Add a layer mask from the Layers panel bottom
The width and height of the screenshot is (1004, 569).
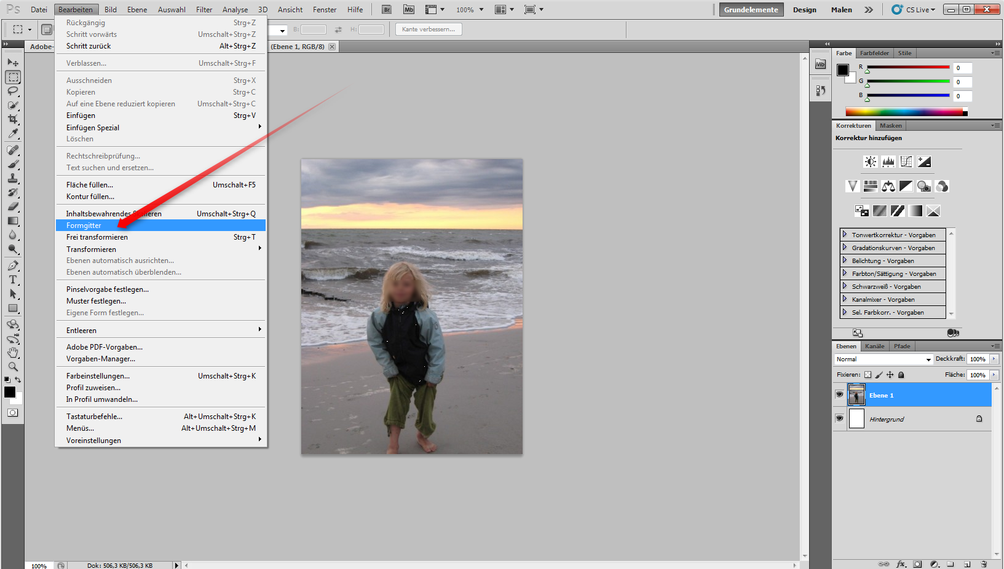tap(917, 563)
